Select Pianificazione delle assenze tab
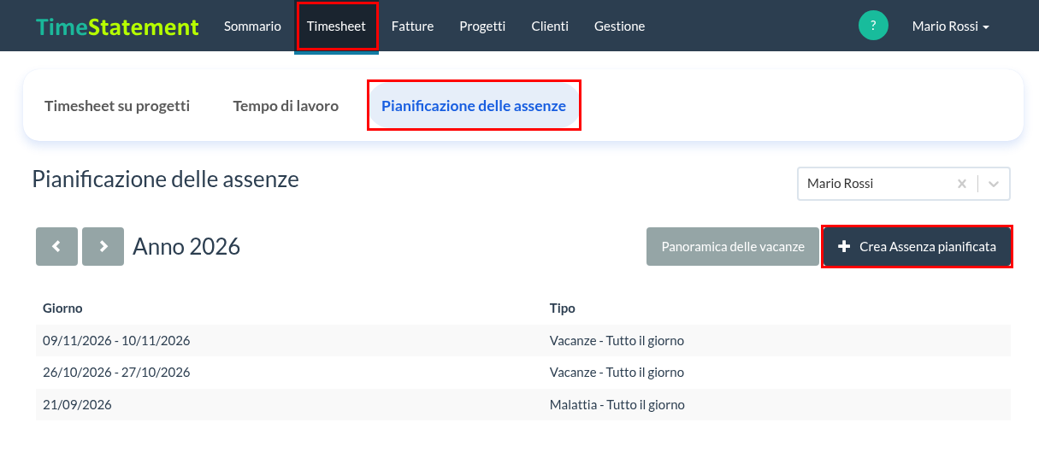Screen dimensions: 1039x464 pyautogui.click(x=474, y=106)
